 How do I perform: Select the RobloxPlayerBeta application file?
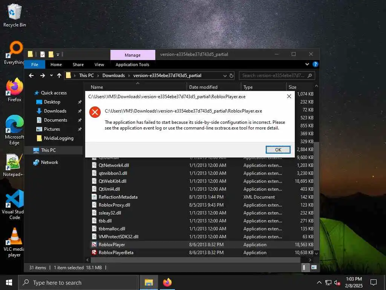tap(116, 253)
